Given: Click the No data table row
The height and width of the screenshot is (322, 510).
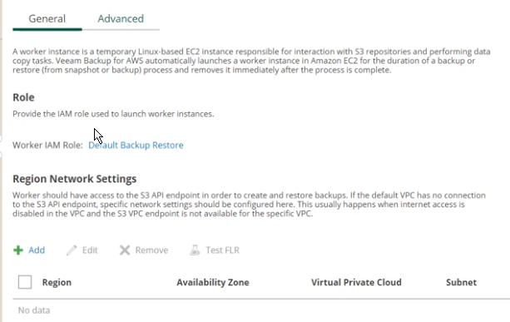Looking at the screenshot, I should pyautogui.click(x=261, y=310).
